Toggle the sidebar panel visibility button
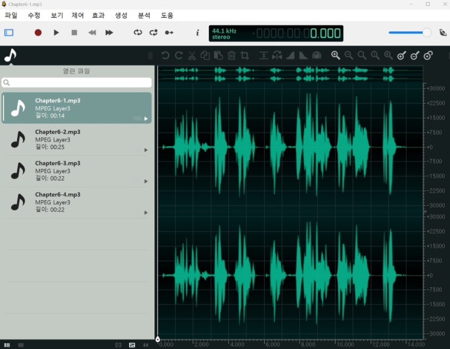This screenshot has width=450, height=349. click(x=9, y=33)
